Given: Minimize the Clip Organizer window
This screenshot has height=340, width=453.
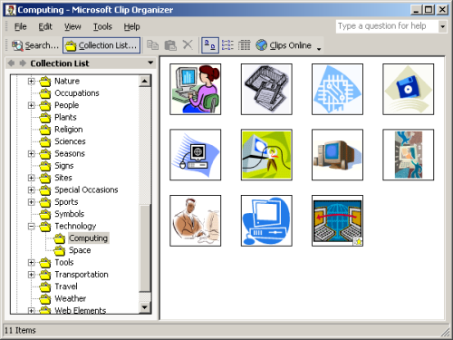Looking at the screenshot, I should pos(416,10).
